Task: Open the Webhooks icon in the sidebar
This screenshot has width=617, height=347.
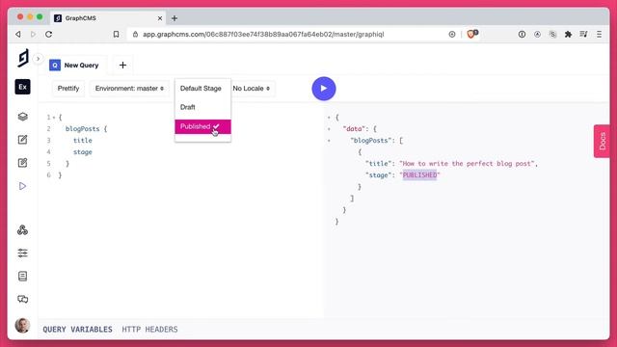Action: click(x=23, y=230)
